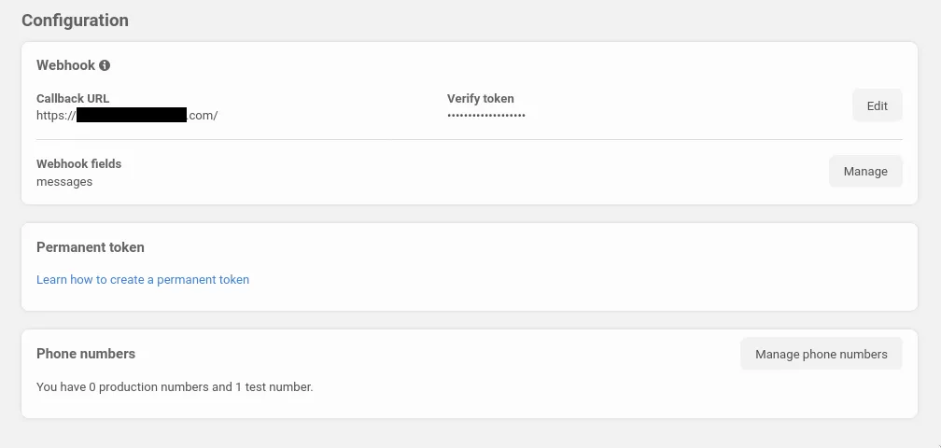Click the Configuration page heading
941x448 pixels.
pos(75,20)
